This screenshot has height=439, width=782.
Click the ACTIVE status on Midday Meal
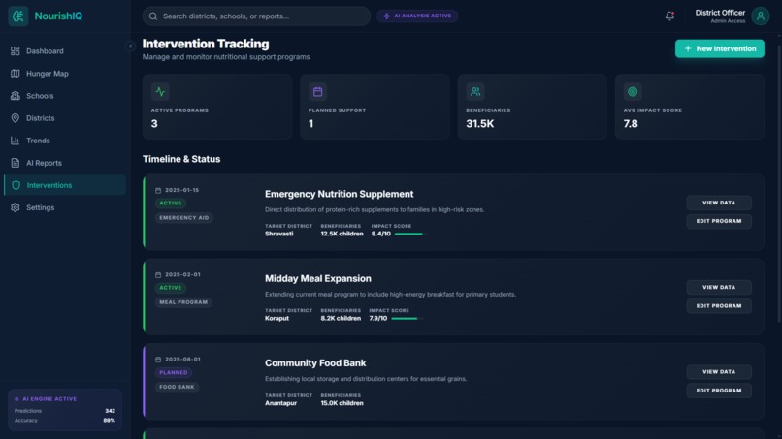[x=171, y=288]
